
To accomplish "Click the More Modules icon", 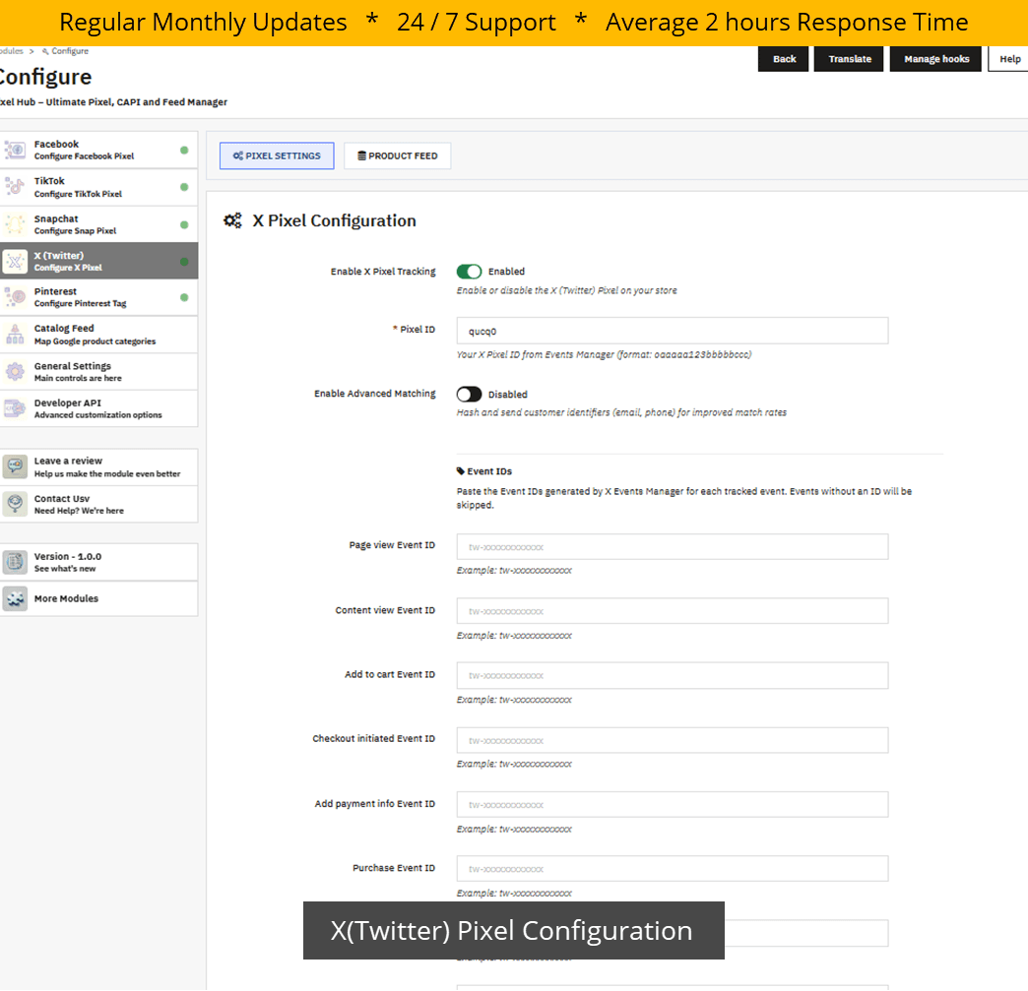I will pyautogui.click(x=15, y=598).
